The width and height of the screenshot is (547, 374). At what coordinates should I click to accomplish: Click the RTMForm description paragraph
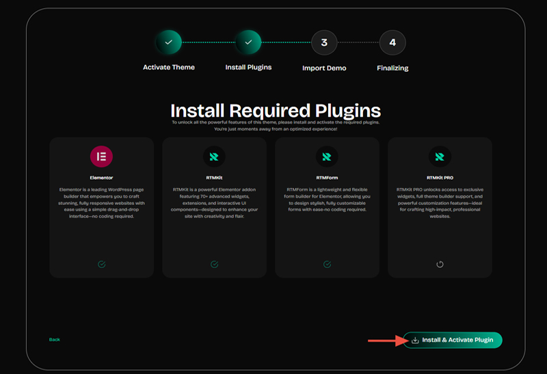tap(327, 200)
